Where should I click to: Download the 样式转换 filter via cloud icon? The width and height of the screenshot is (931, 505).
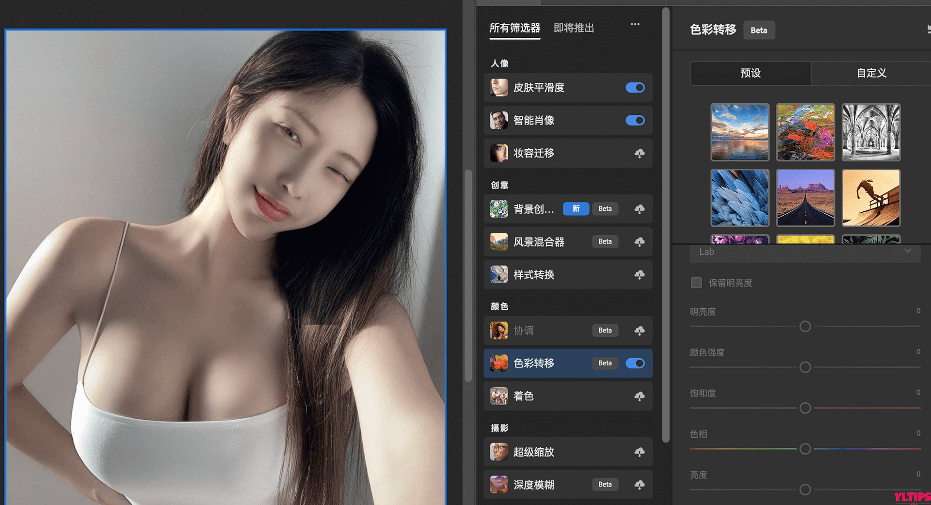(640, 274)
